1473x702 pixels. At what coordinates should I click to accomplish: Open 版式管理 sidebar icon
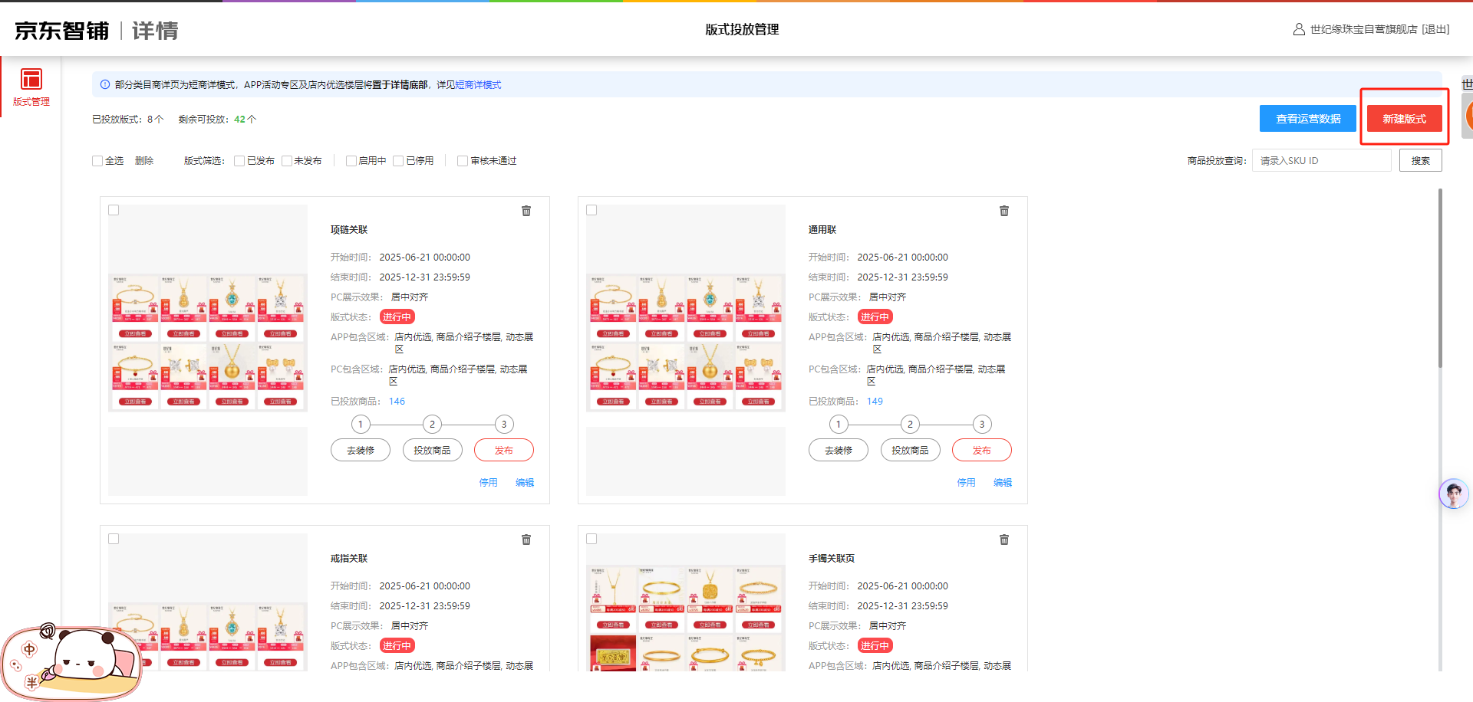(x=31, y=80)
